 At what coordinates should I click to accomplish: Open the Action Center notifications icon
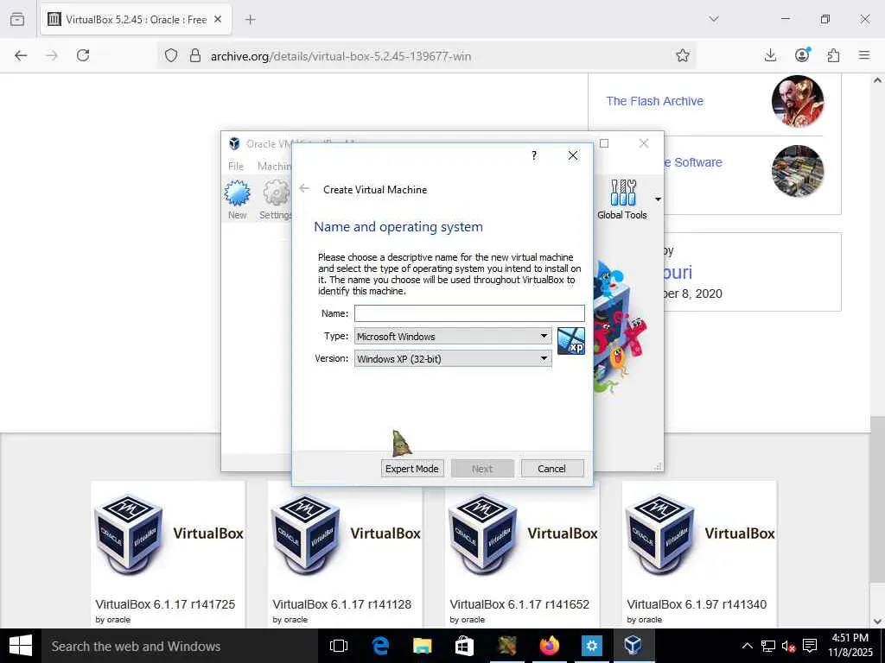810,646
